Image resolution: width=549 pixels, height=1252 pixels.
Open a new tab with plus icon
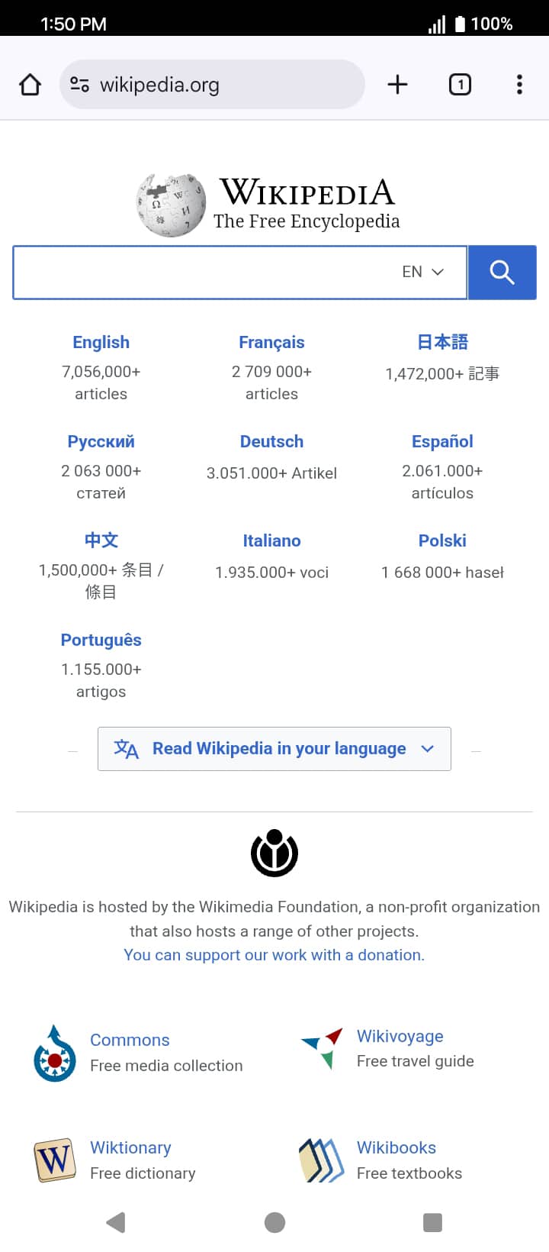click(x=397, y=84)
